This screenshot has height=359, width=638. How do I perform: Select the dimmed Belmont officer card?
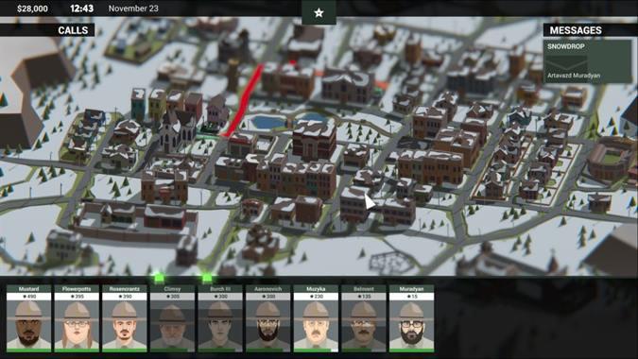(364, 318)
